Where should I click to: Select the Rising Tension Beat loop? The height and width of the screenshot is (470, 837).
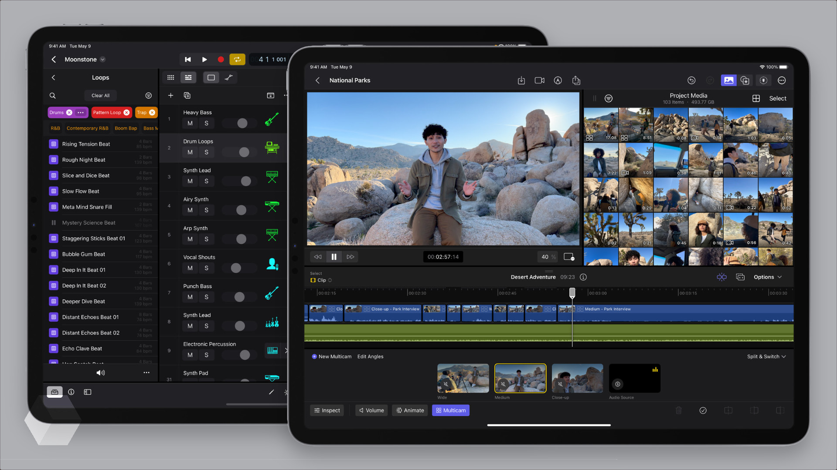pos(100,144)
